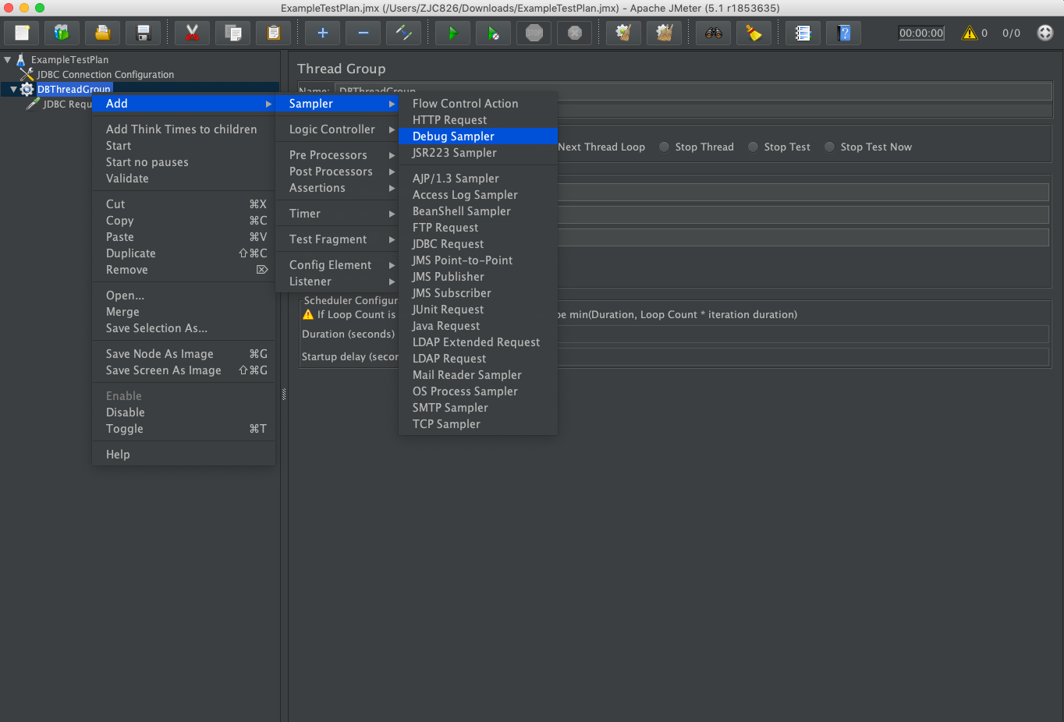Click the remote engine status icon

1045,33
